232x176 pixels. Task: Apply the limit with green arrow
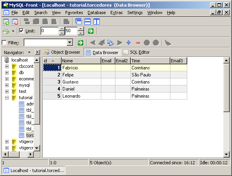(91, 31)
